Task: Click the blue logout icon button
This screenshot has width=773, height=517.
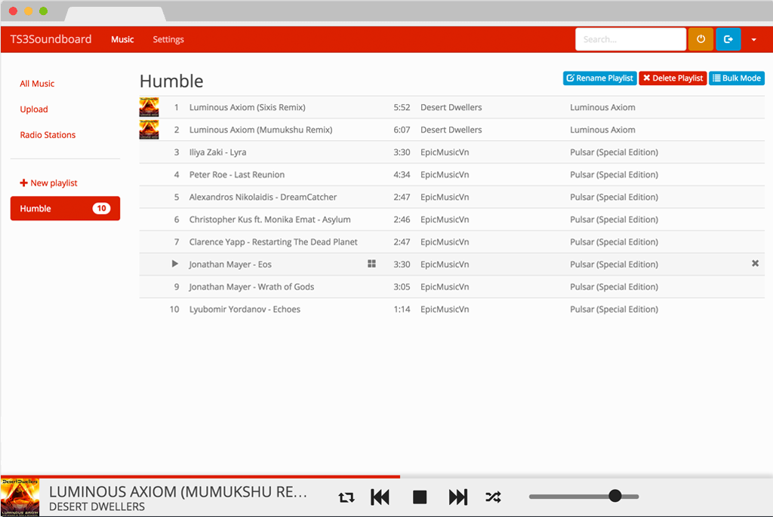Action: click(728, 39)
